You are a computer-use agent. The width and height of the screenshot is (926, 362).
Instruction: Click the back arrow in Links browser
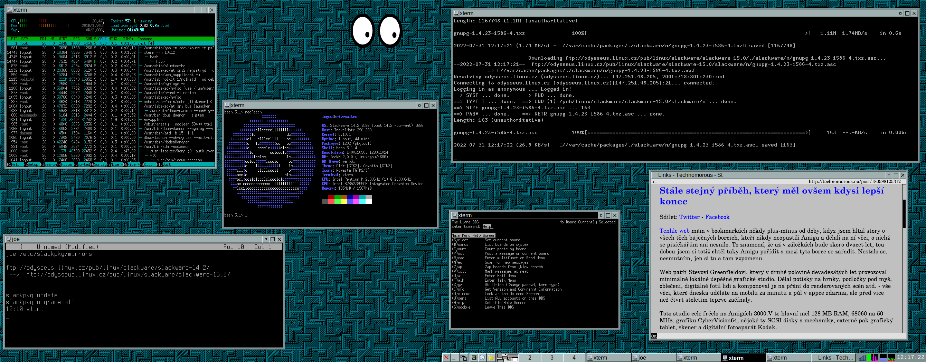655,182
